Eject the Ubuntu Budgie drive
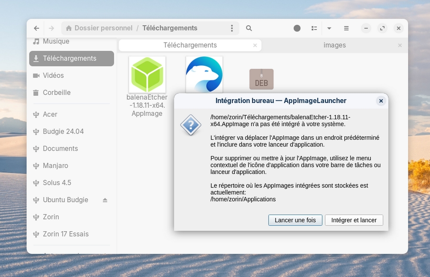This screenshot has height=277, width=430. point(105,200)
